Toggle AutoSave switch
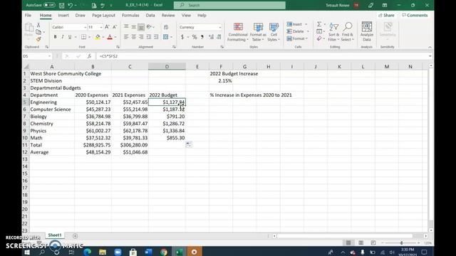Screen dimensions: 456x256 click(x=49, y=5)
